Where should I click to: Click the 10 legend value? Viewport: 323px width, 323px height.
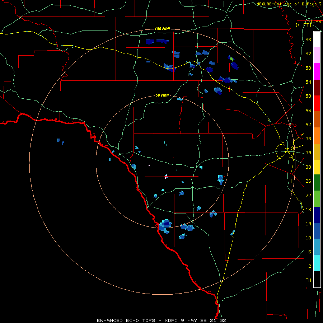click(x=308, y=238)
